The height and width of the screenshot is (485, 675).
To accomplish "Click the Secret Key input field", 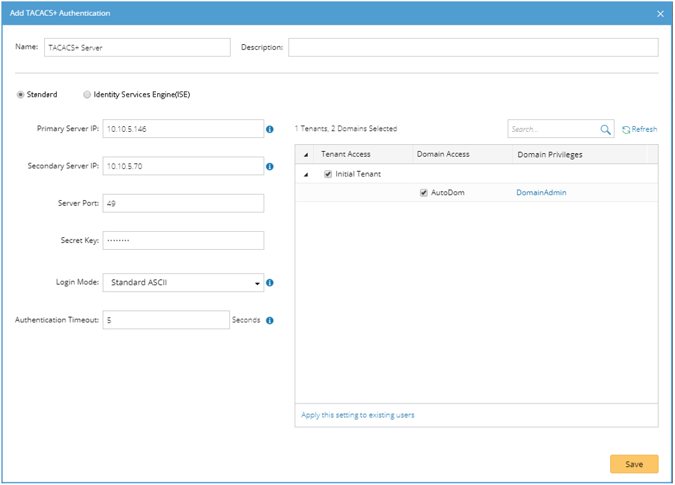I will pos(183,240).
